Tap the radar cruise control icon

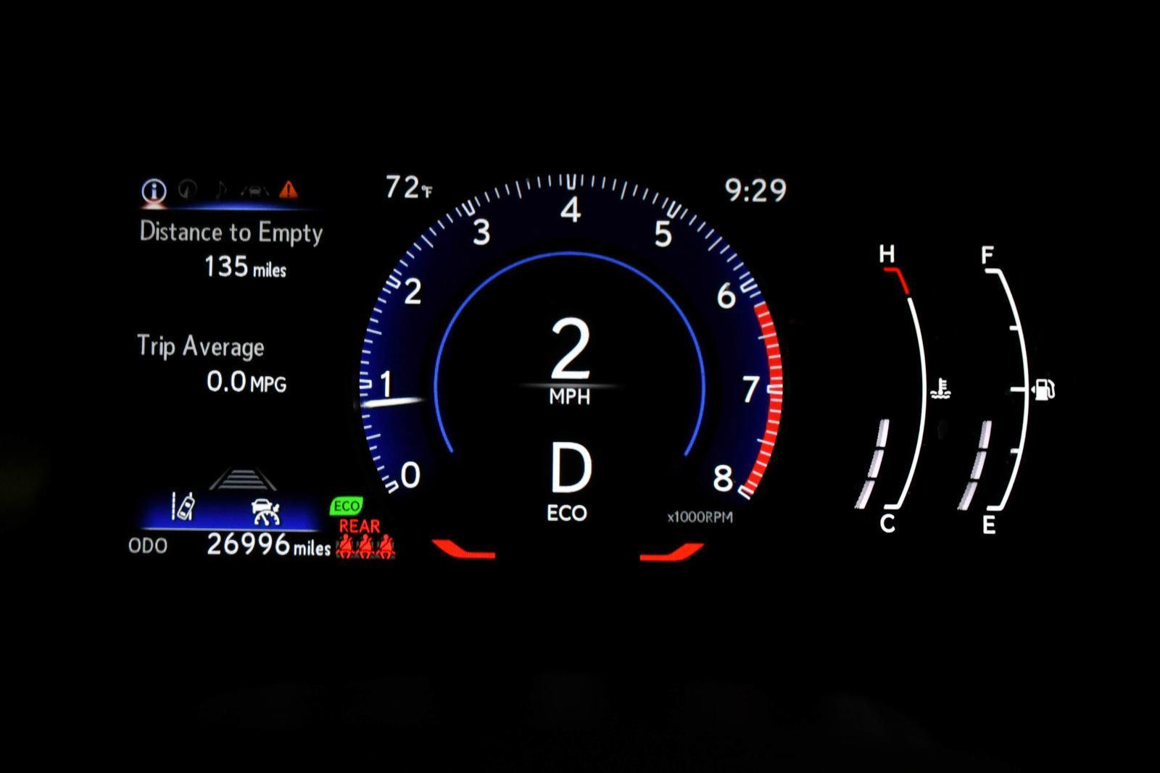265,511
